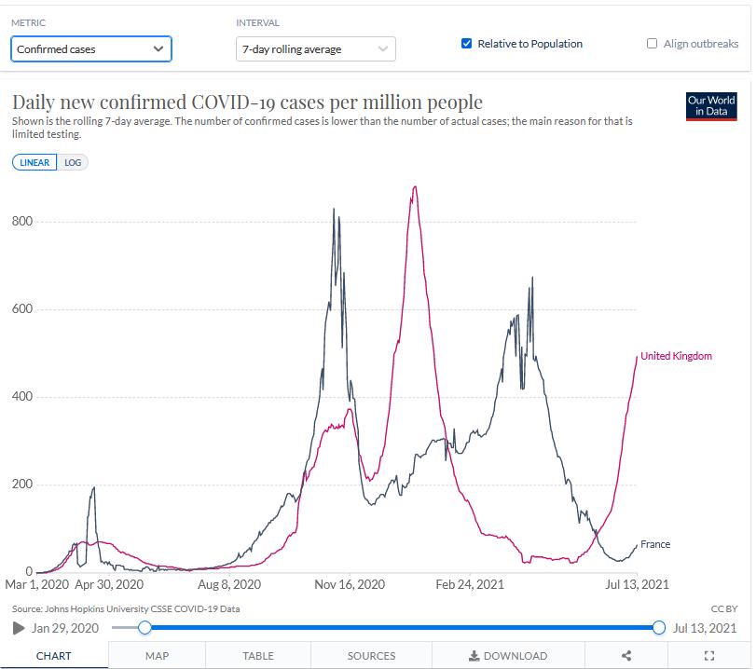
Task: Uncheck Relative to Population checkbox
Action: pyautogui.click(x=467, y=44)
